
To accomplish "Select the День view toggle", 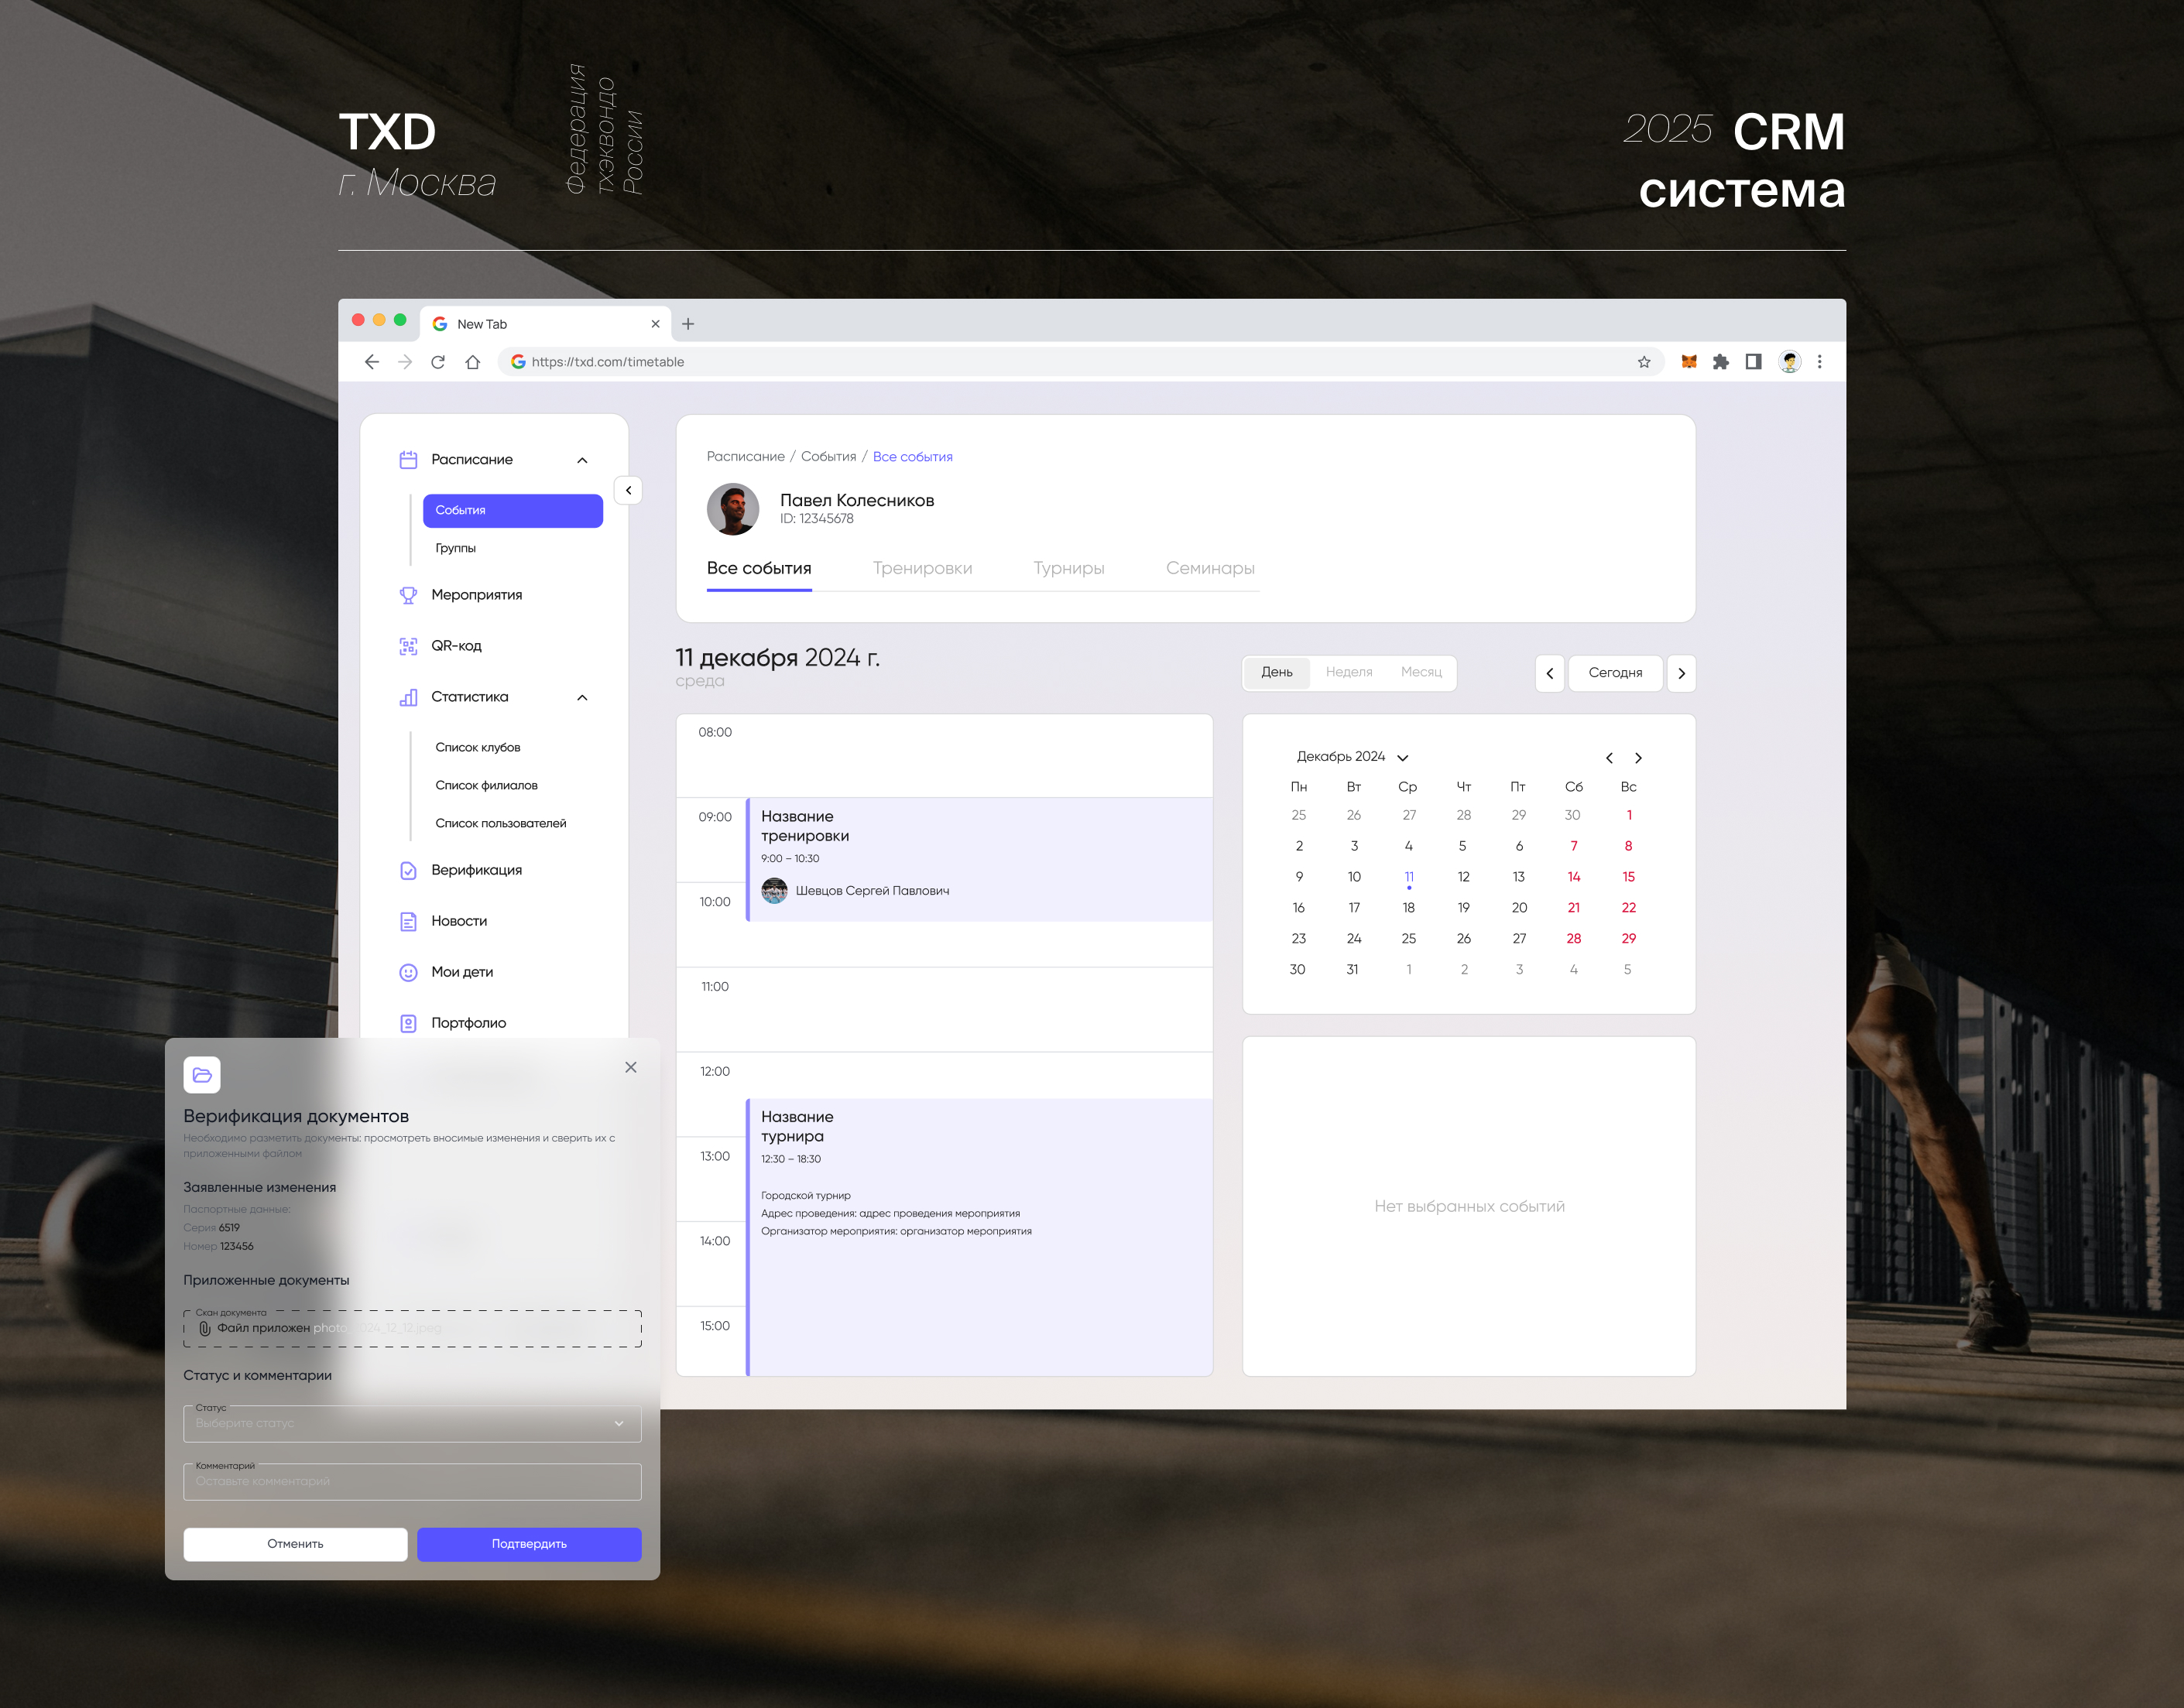I will tap(1277, 672).
